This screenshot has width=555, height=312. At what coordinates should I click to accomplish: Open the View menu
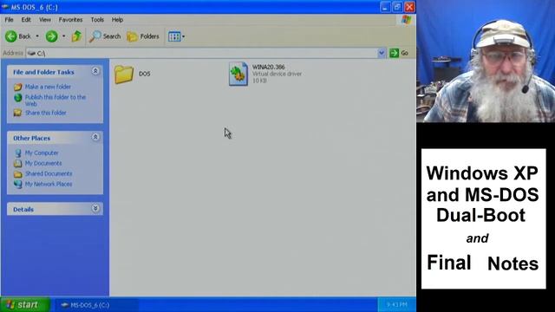[45, 20]
